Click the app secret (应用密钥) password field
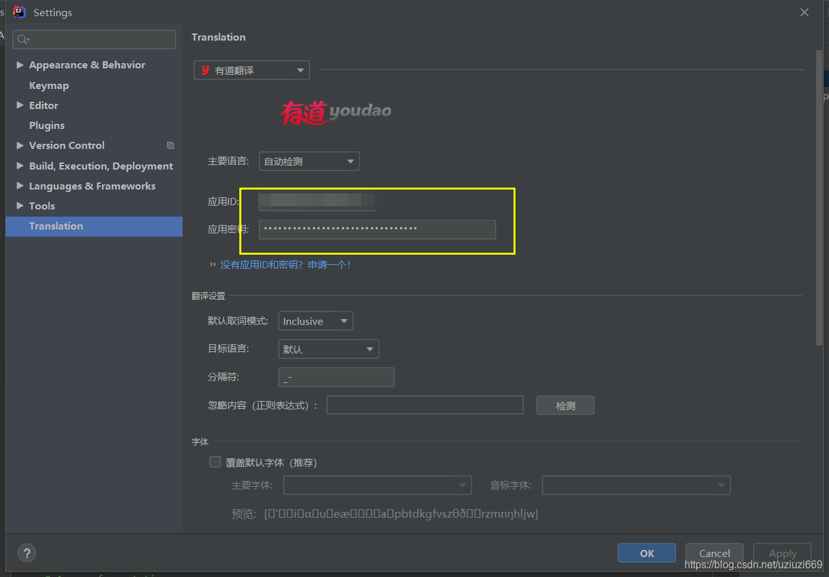Image resolution: width=829 pixels, height=577 pixels. (377, 229)
